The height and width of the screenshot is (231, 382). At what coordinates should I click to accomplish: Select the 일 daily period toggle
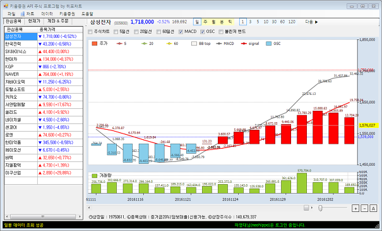197,22
